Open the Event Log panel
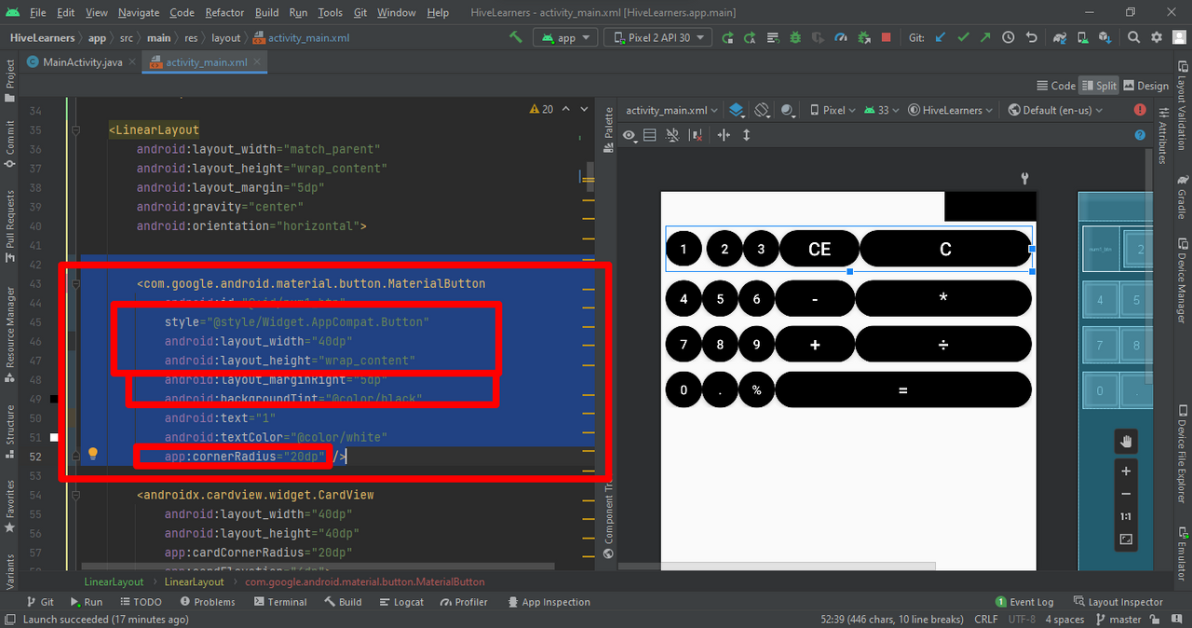The image size is (1192, 628). 1024,602
